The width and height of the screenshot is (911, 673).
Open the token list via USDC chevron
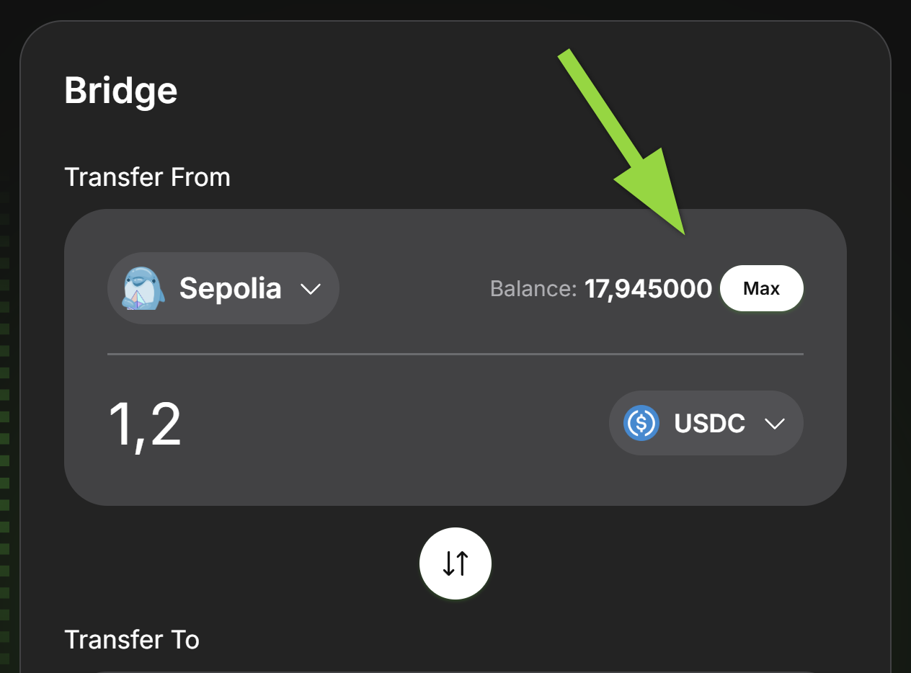(x=776, y=424)
